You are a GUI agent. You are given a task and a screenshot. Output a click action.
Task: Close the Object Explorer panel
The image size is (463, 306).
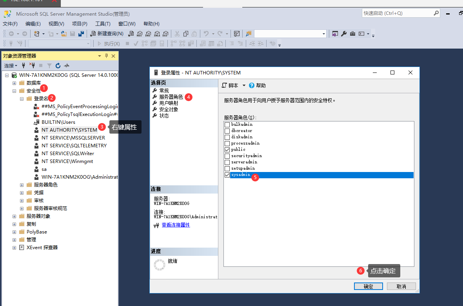113,56
